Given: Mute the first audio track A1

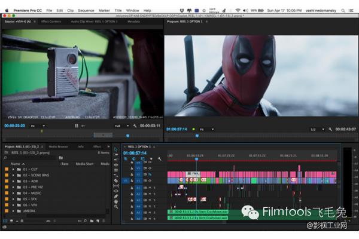Looking at the screenshot, I should tap(150, 188).
